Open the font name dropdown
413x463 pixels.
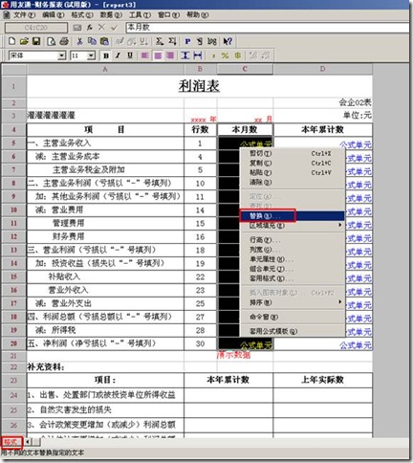click(x=61, y=55)
